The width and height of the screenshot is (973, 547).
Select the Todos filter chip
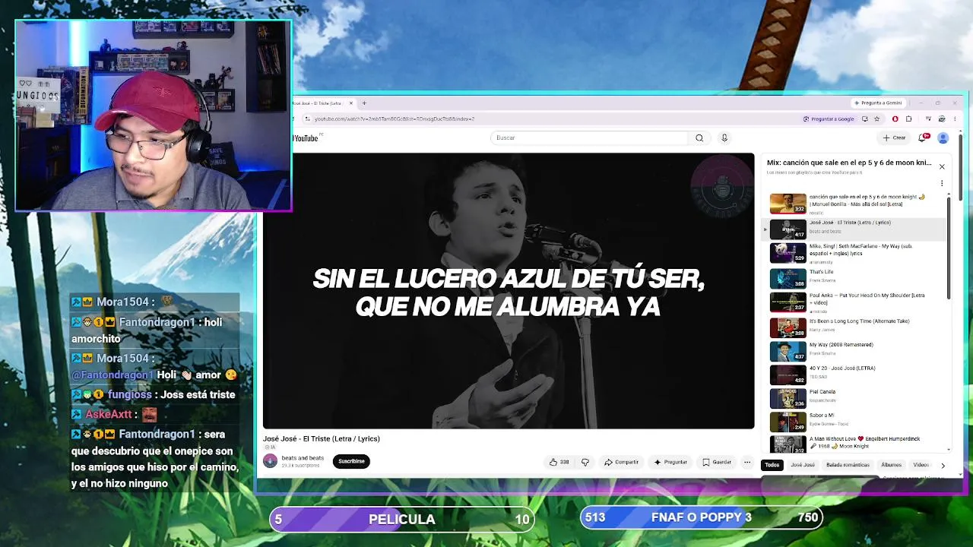point(772,465)
